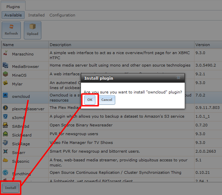Sort by the Description column header
This screenshot has height=195, width=222.
[121, 45]
